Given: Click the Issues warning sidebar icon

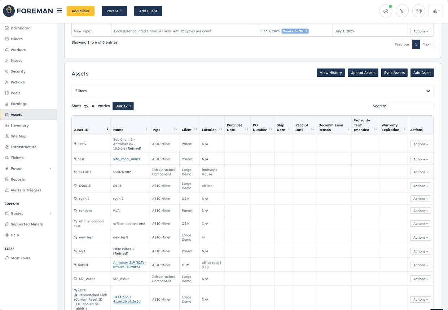Looking at the screenshot, I should coord(7,61).
